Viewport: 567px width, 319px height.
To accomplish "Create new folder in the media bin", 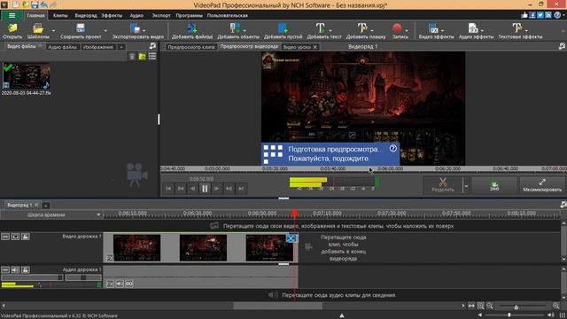I will [x=142, y=57].
